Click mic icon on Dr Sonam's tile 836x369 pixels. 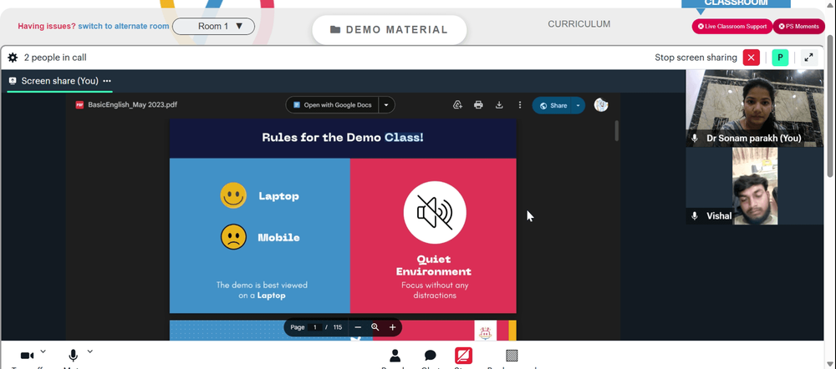(694, 139)
